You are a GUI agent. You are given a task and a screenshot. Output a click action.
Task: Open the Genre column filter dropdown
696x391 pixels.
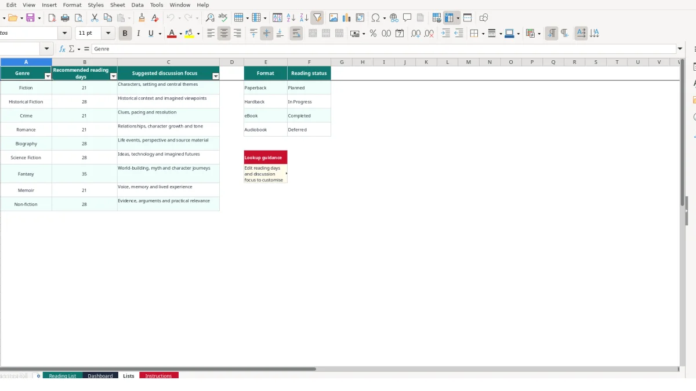tap(48, 76)
